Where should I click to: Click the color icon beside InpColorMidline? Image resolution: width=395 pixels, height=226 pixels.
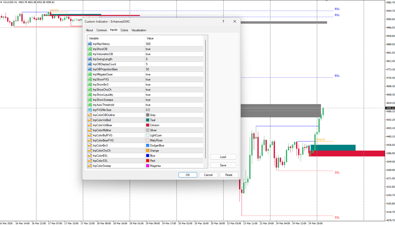pos(90,130)
